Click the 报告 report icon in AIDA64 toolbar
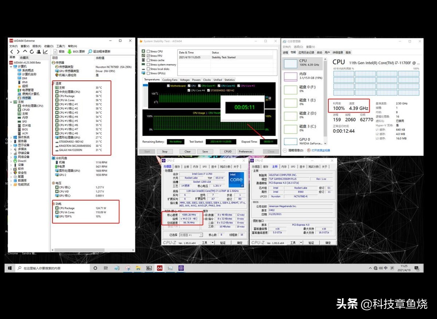437x319 pixels. (55, 51)
